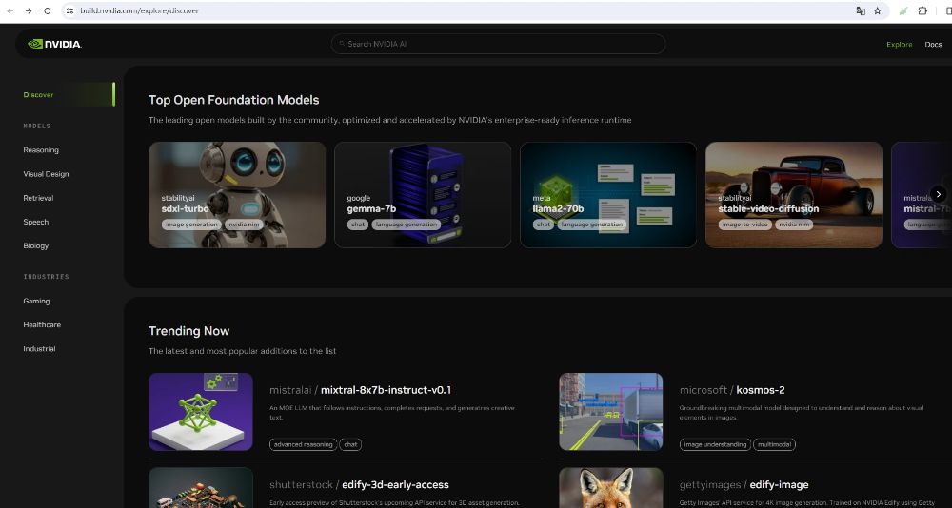The image size is (952, 508).
Task: Click the translate page icon
Action: (x=860, y=10)
